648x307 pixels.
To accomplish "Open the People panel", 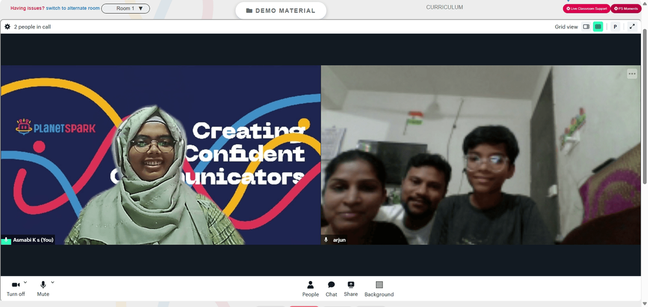I will [x=310, y=289].
